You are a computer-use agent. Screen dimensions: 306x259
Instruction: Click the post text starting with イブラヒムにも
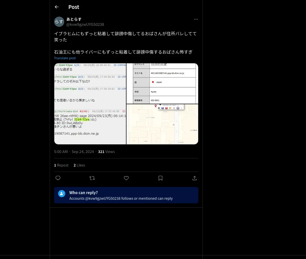pos(125,37)
